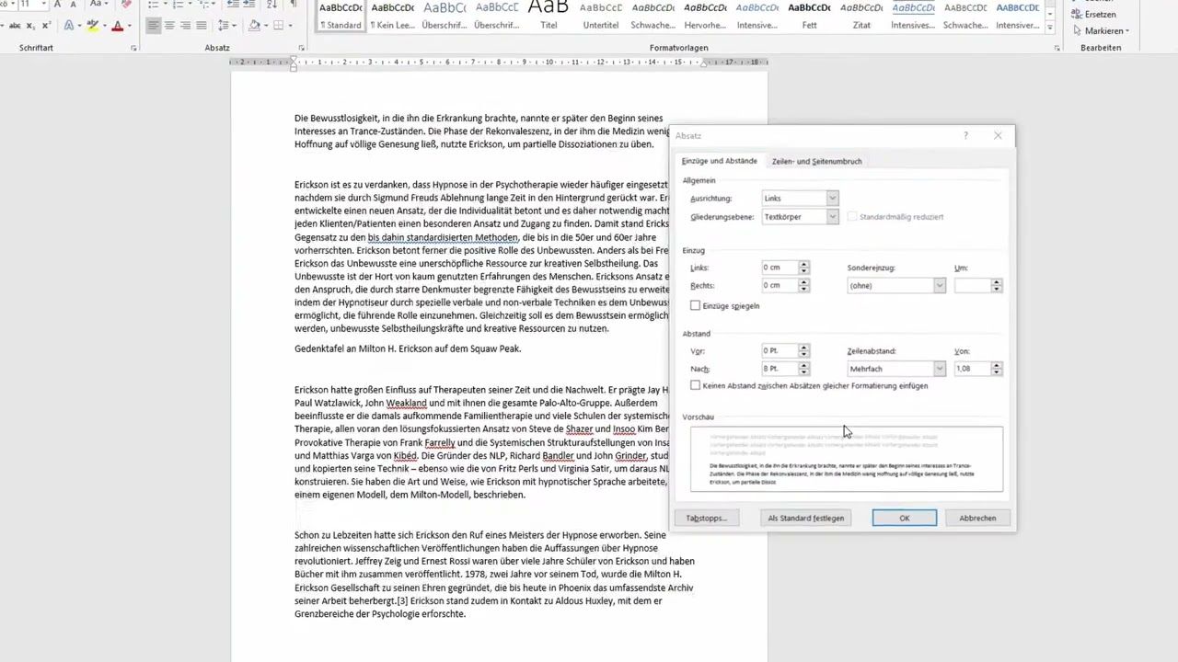Image resolution: width=1178 pixels, height=662 pixels.
Task: Open help question mark in Absatz dialog
Action: [x=965, y=135]
